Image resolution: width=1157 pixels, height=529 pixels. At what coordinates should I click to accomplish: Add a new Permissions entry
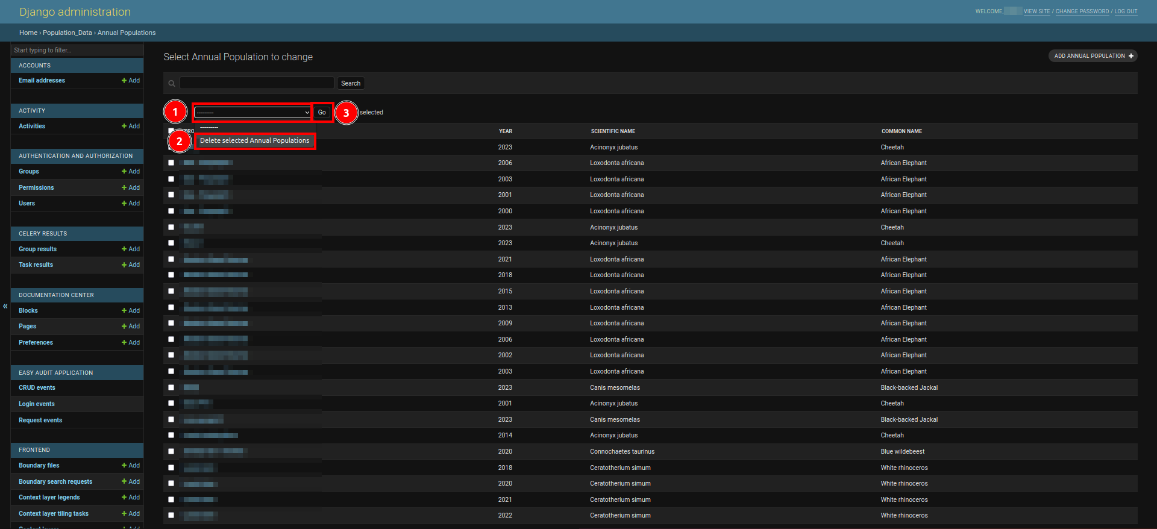point(131,187)
